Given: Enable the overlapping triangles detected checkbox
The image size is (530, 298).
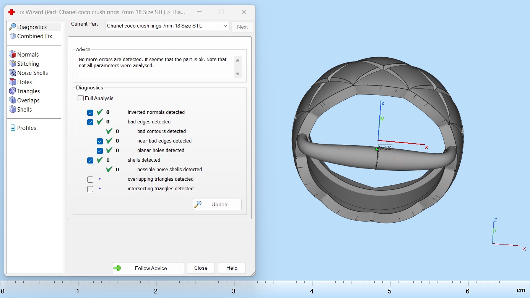Looking at the screenshot, I should click(x=90, y=180).
